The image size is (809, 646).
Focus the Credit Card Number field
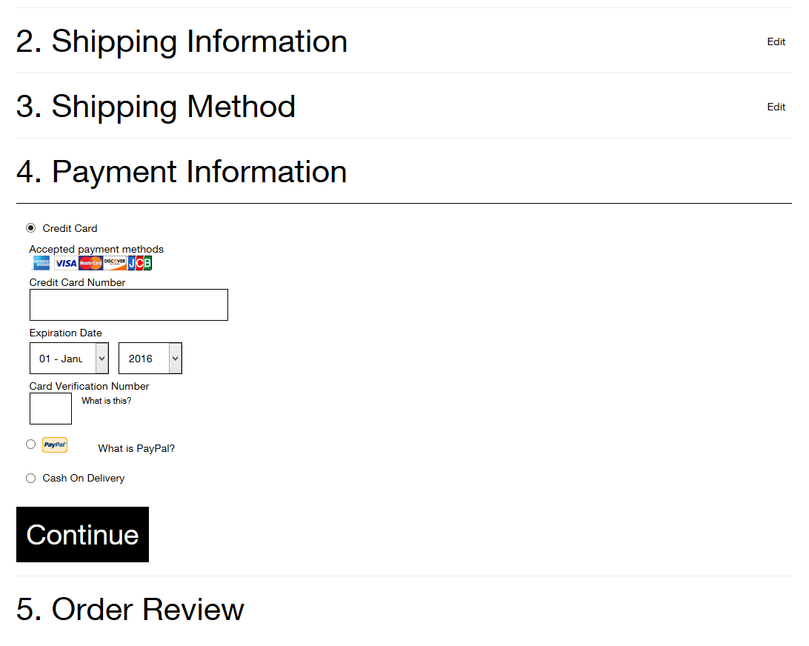[x=129, y=305]
